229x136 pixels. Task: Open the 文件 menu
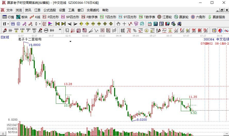click(x=10, y=10)
